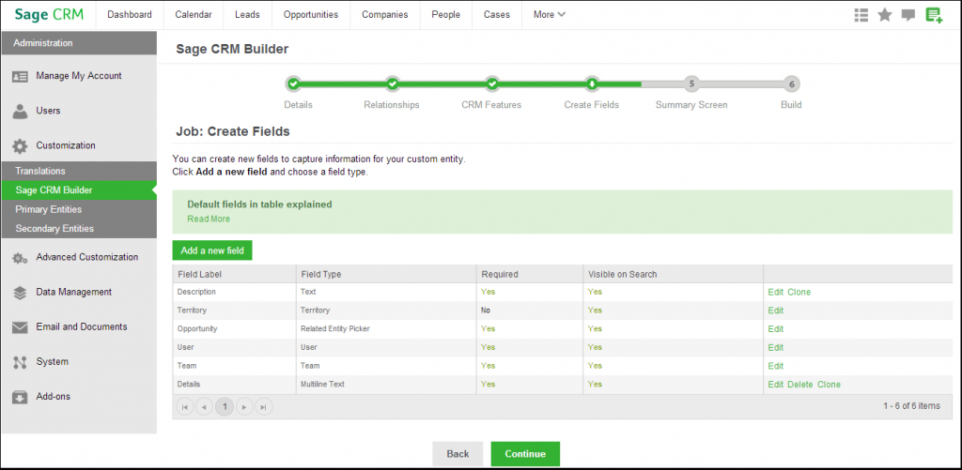Select page 1 in table pager
Screen dimensions: 962x470
click(x=225, y=407)
